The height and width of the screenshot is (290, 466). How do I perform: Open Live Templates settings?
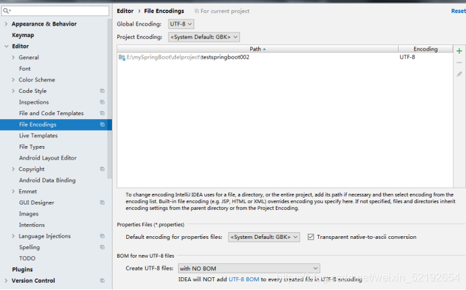pyautogui.click(x=38, y=136)
